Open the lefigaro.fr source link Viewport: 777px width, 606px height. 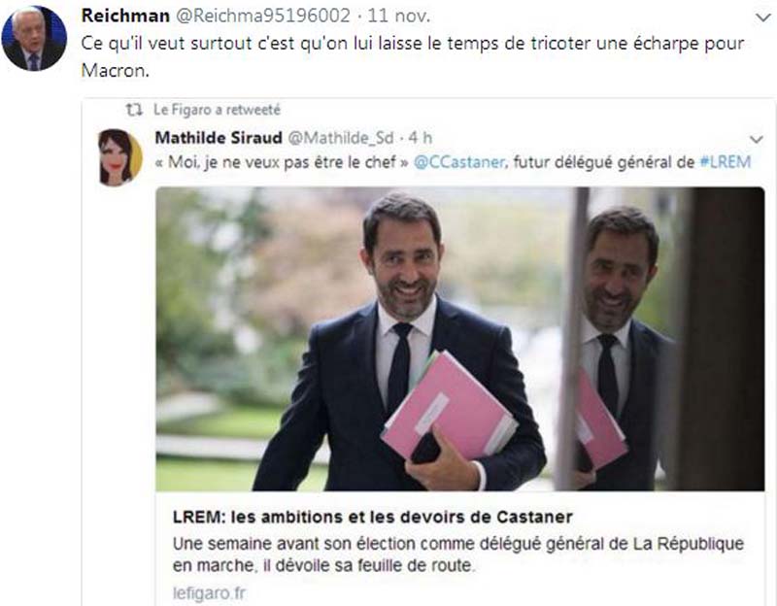point(209,592)
